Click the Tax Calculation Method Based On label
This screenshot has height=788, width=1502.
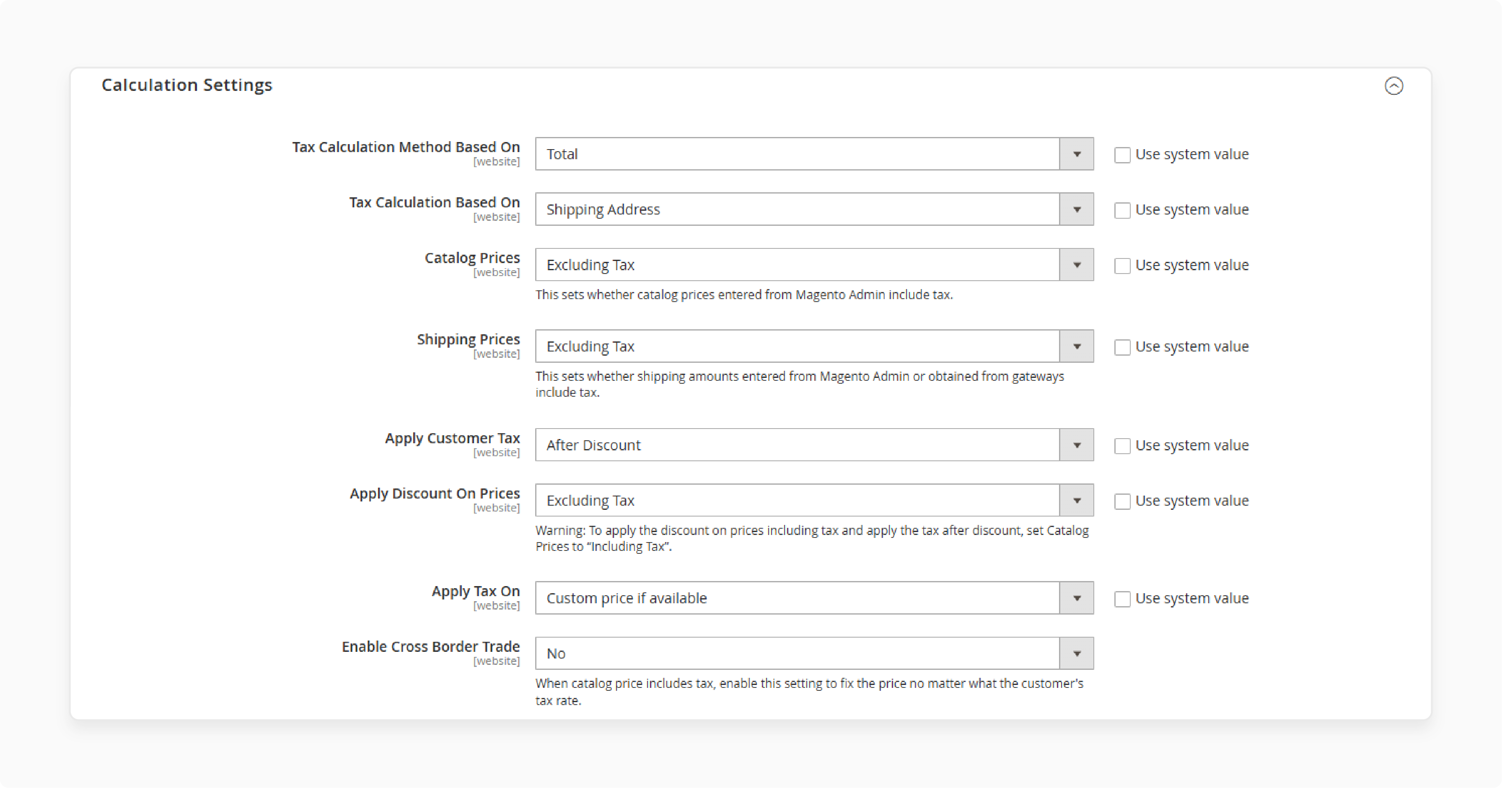click(x=406, y=147)
